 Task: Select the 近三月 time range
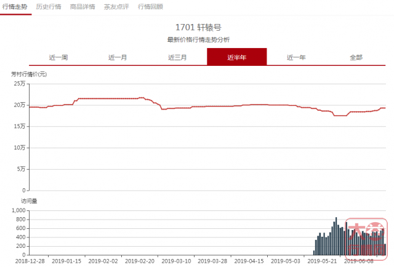pyautogui.click(x=177, y=57)
